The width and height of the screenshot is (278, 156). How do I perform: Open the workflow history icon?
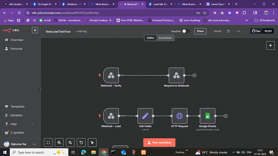[x=228, y=31]
